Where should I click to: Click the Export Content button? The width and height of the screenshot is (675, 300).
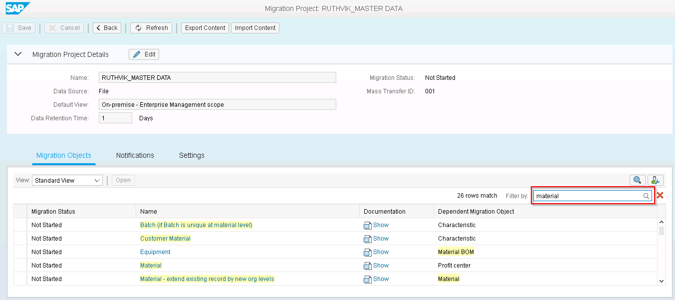point(205,28)
